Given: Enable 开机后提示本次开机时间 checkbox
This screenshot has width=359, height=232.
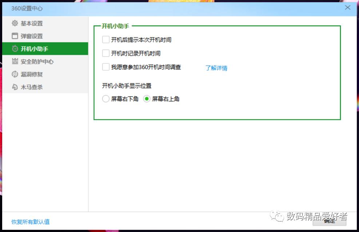Looking at the screenshot, I should (105, 39).
